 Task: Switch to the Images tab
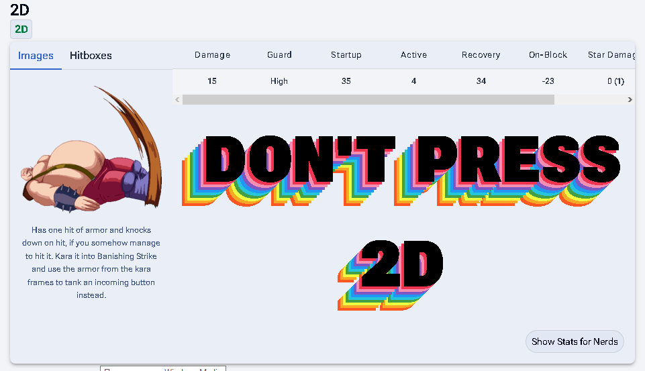pos(36,56)
